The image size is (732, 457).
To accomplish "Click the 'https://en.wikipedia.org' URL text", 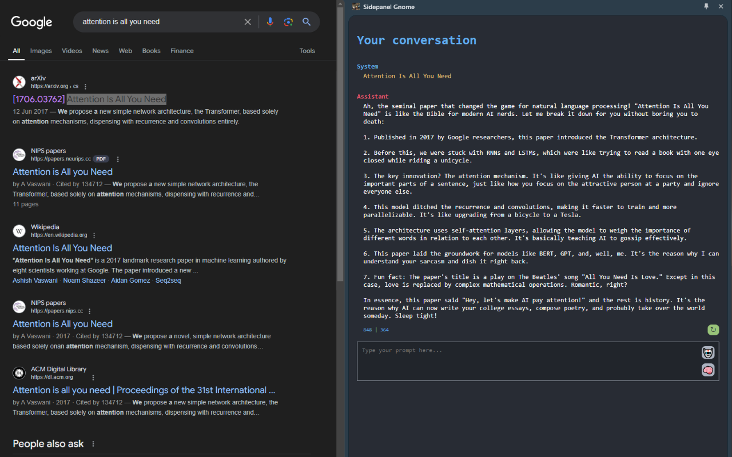I will tap(59, 235).
